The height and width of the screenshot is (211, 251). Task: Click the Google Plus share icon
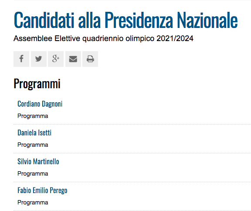[x=56, y=59]
